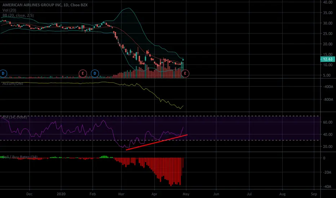
Task: Click the Mar label on time axis
Action: click(x=121, y=194)
